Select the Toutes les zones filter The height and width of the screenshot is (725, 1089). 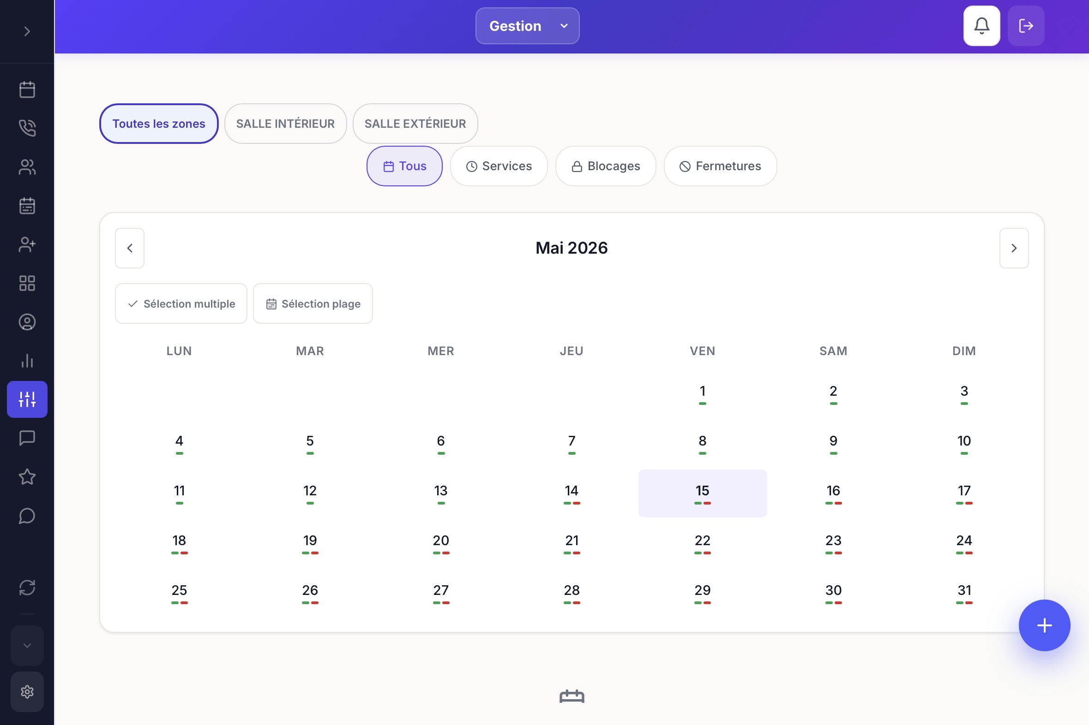(159, 124)
